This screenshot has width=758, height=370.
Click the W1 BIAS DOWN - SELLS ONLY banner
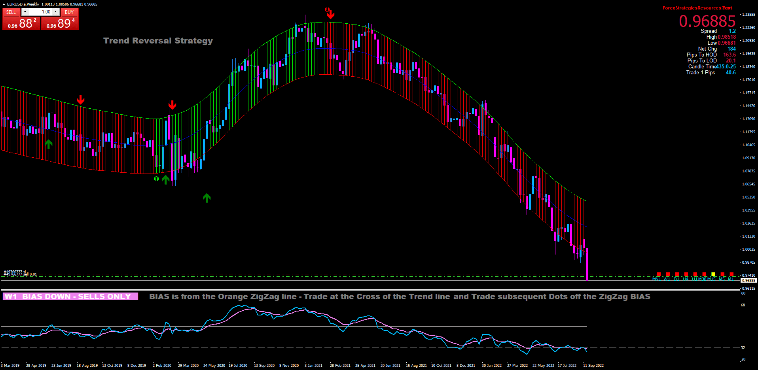tap(70, 296)
